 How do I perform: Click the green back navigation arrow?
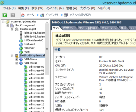point(5,15)
